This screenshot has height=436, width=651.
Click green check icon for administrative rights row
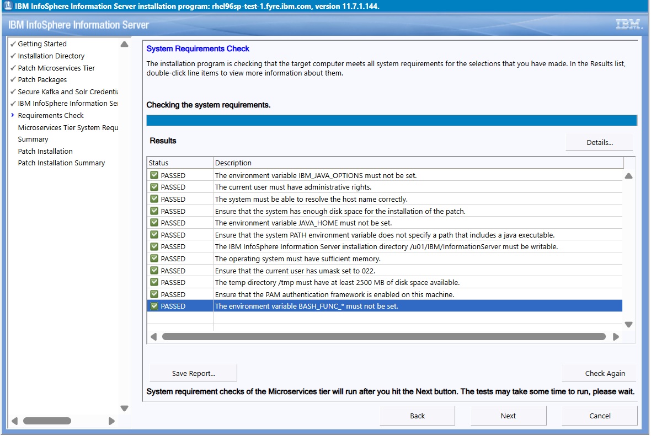point(154,187)
